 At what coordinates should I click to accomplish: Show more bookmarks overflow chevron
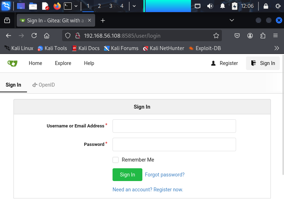pos(277,48)
